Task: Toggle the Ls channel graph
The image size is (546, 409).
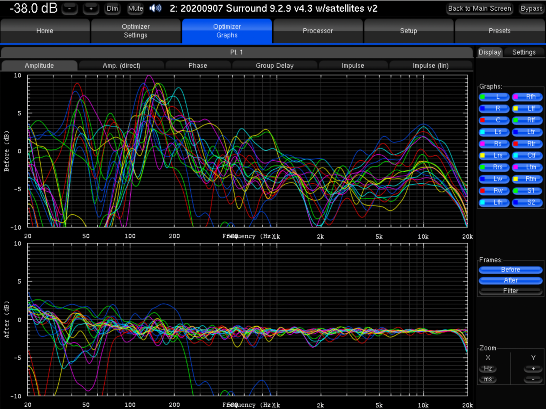Action: tap(494, 132)
